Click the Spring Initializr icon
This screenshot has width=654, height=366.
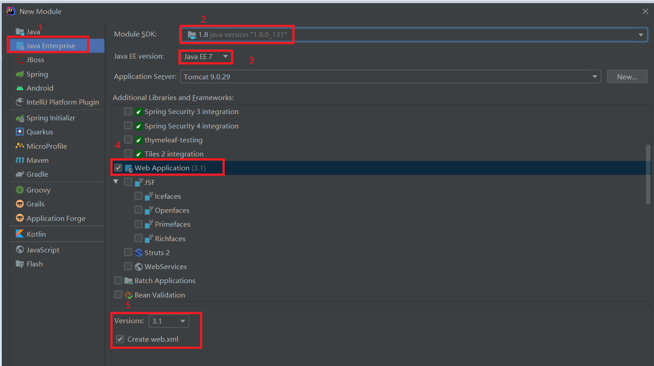click(19, 118)
